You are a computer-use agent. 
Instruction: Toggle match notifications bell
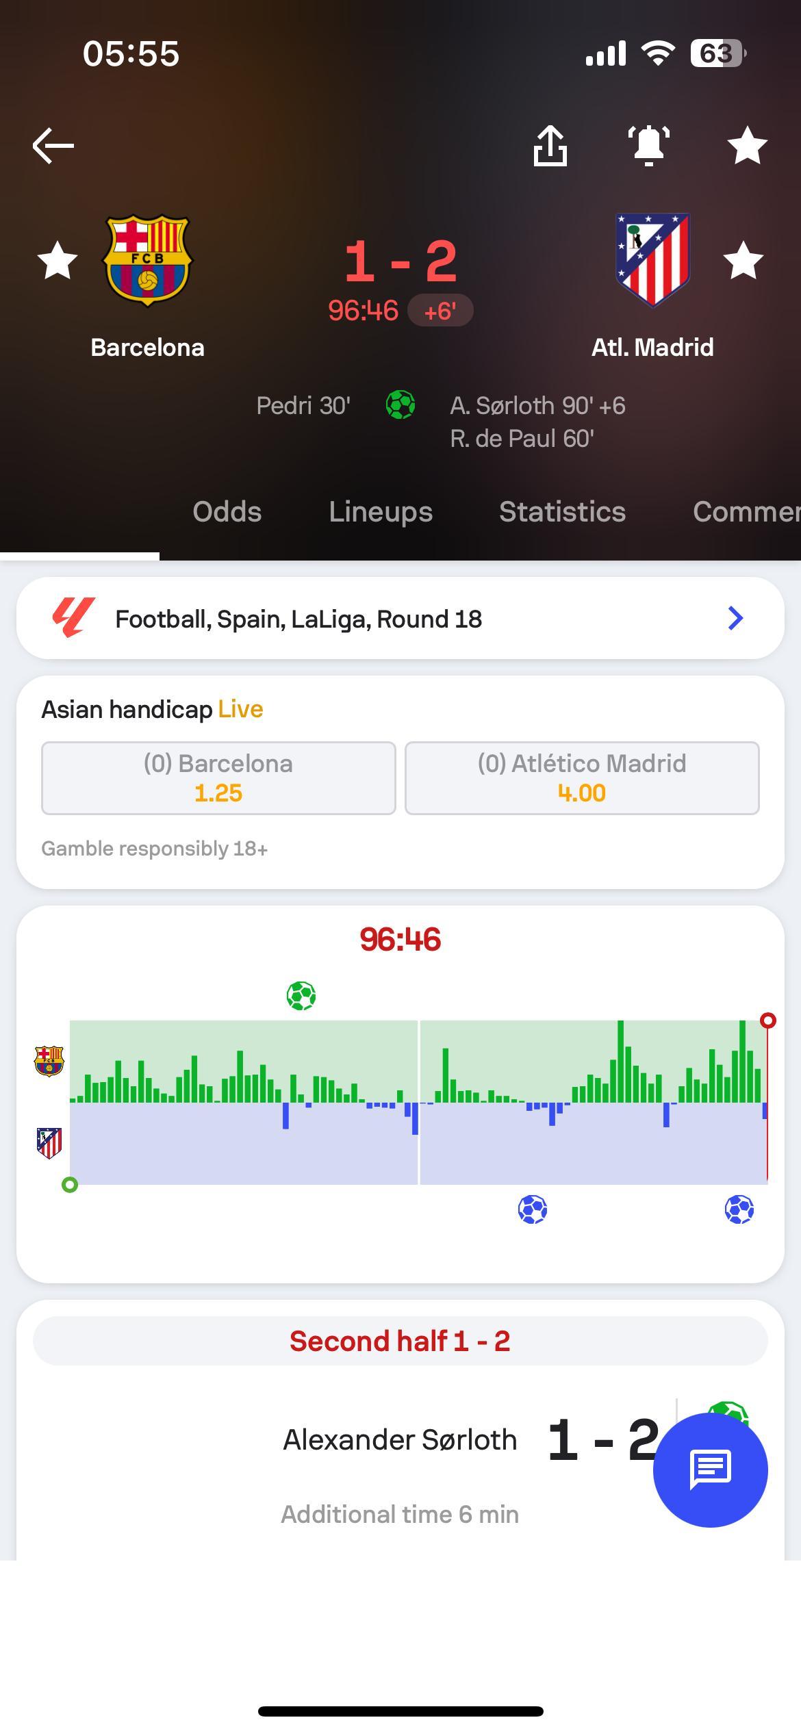tap(648, 145)
